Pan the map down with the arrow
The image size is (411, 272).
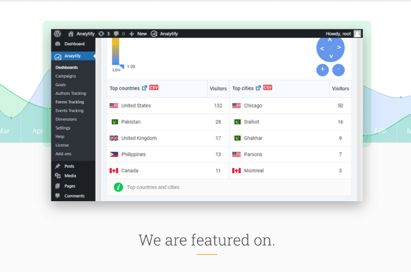pyautogui.click(x=331, y=56)
